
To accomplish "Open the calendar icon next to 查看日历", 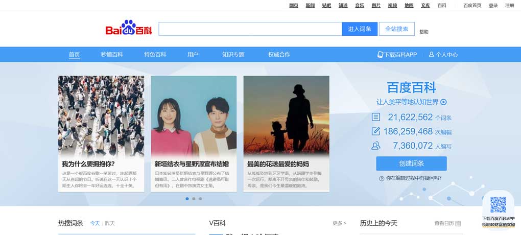I will [458, 223].
